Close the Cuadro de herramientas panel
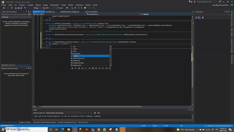The height and width of the screenshot is (132, 234). 30,12
